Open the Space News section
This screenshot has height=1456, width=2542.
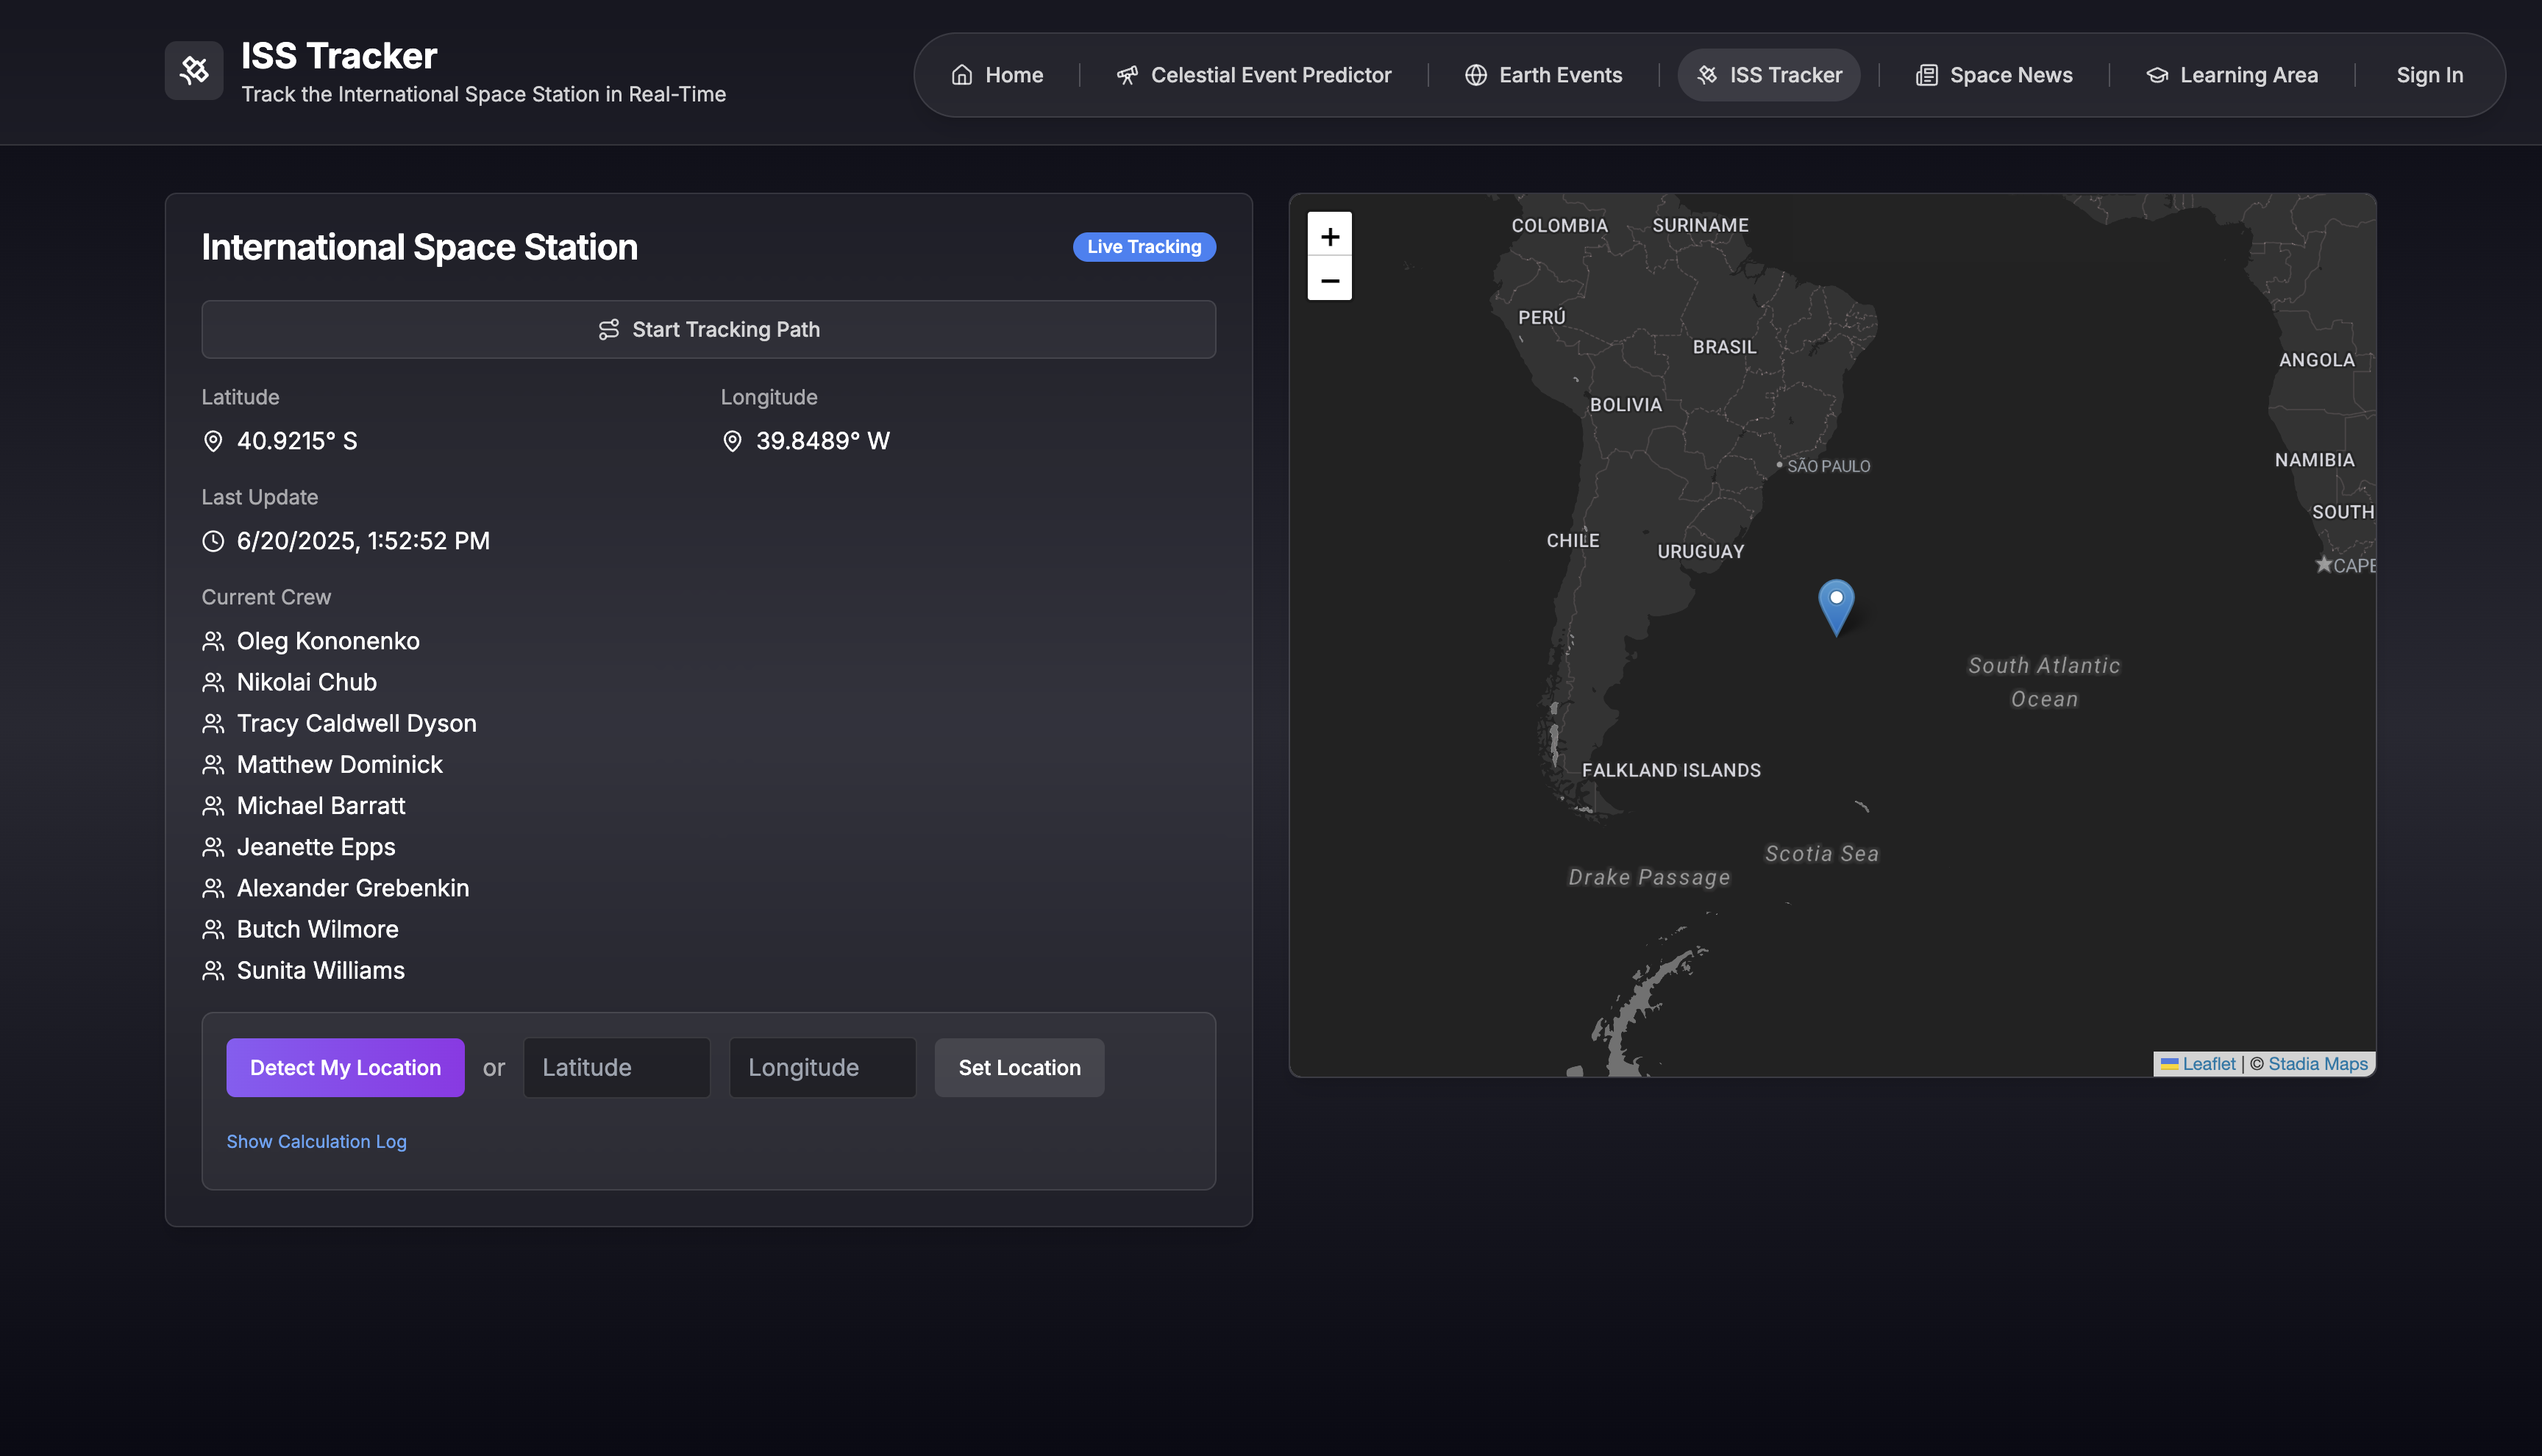pyautogui.click(x=1993, y=75)
